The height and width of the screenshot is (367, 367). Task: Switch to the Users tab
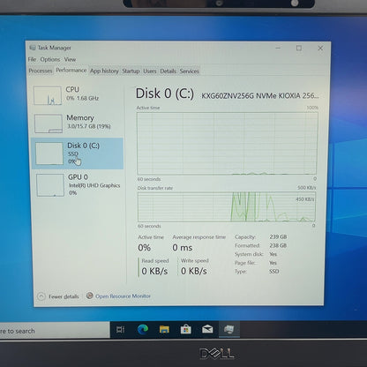point(150,71)
